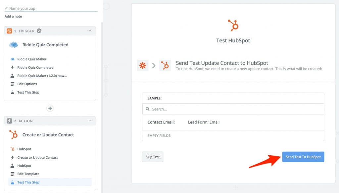Click the Send Test Update Contact to HubSpot heading

(222, 63)
